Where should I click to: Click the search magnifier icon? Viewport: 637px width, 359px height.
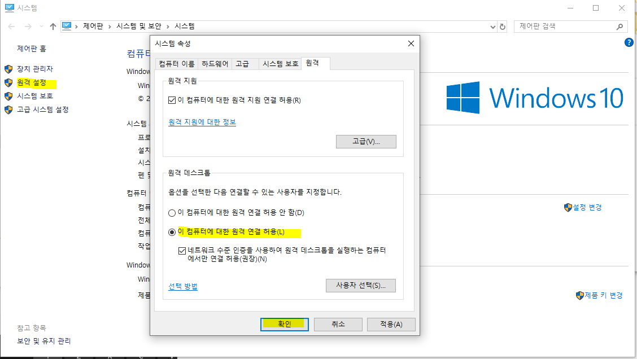[x=619, y=27]
